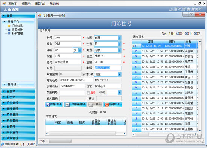Open the 来源 dropdown
The height and width of the screenshot is (148, 207).
tap(119, 38)
